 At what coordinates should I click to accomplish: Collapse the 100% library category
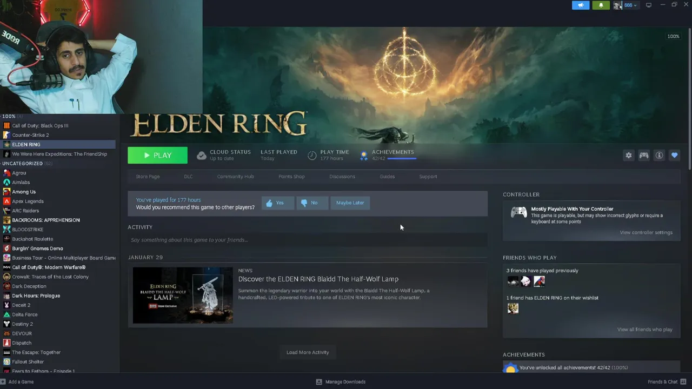point(9,116)
